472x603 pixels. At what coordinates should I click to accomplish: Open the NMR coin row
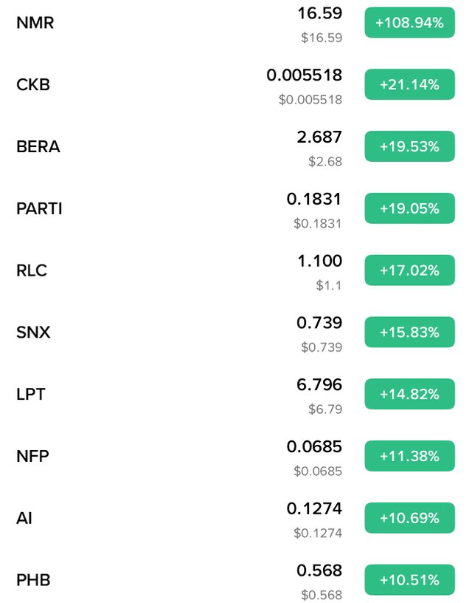[236, 23]
